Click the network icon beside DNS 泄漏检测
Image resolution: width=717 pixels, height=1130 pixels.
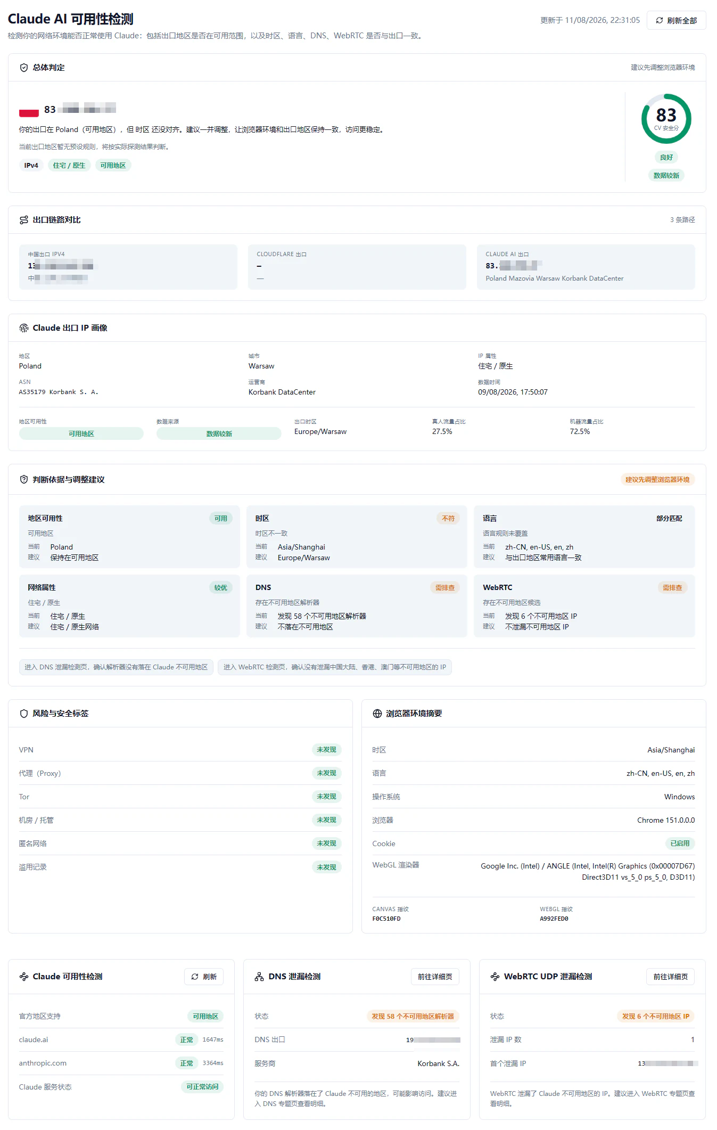[x=259, y=977]
